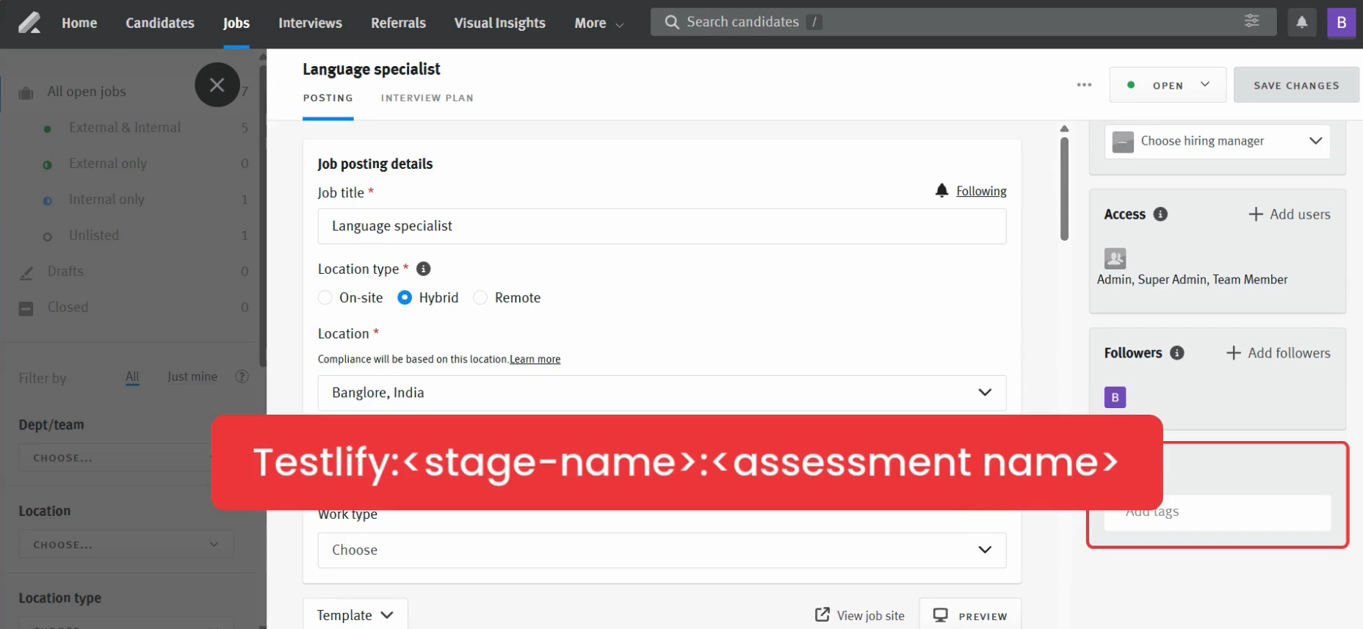Click the All open jobs briefcase icon
1363x629 pixels.
[x=26, y=92]
